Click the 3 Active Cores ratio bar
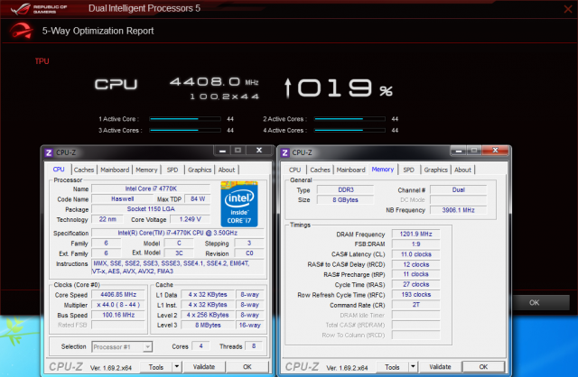Screen dimensions: 578x377 [x=185, y=131]
